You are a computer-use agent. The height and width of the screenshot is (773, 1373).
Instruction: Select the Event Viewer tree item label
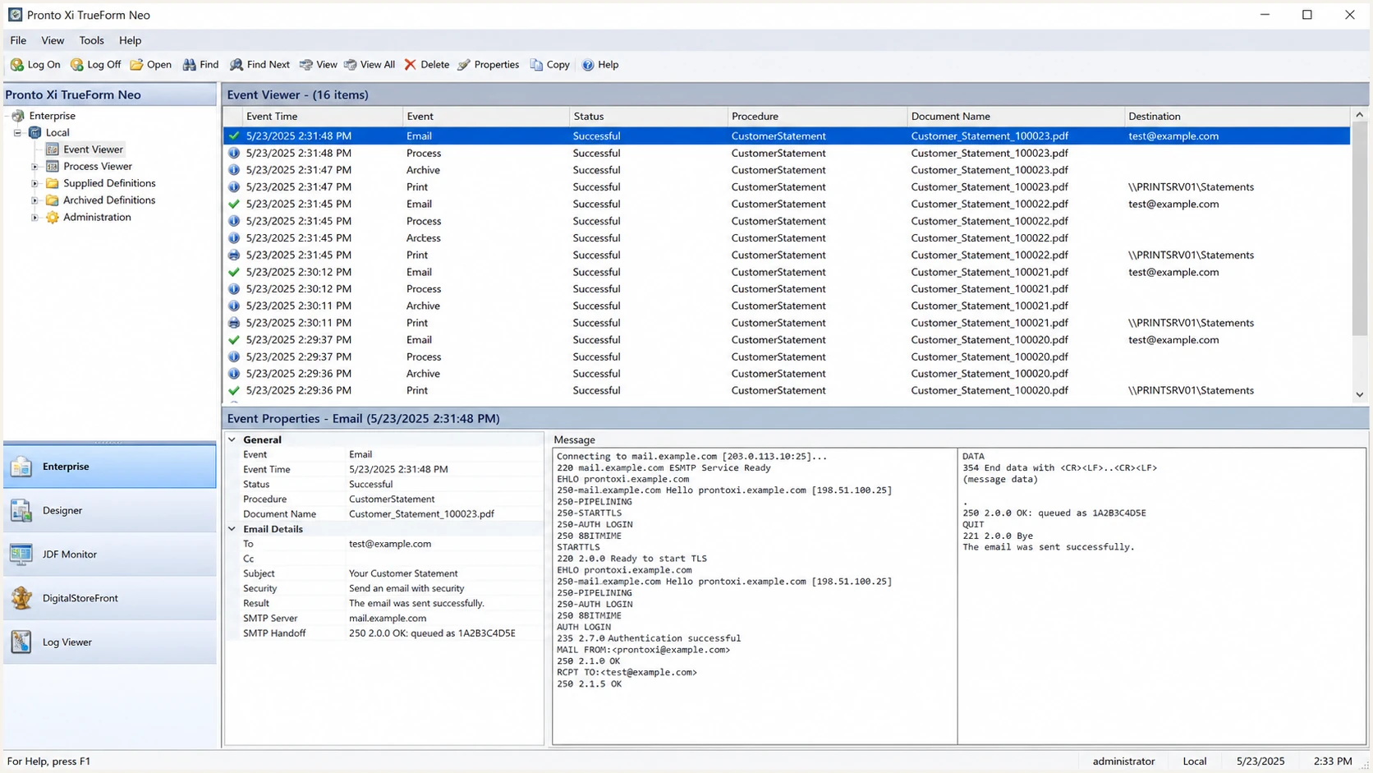click(x=94, y=150)
